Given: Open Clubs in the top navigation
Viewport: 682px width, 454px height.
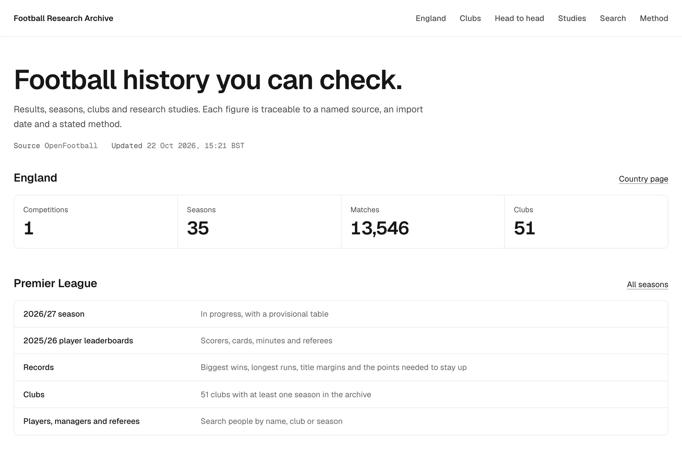Looking at the screenshot, I should coord(470,18).
